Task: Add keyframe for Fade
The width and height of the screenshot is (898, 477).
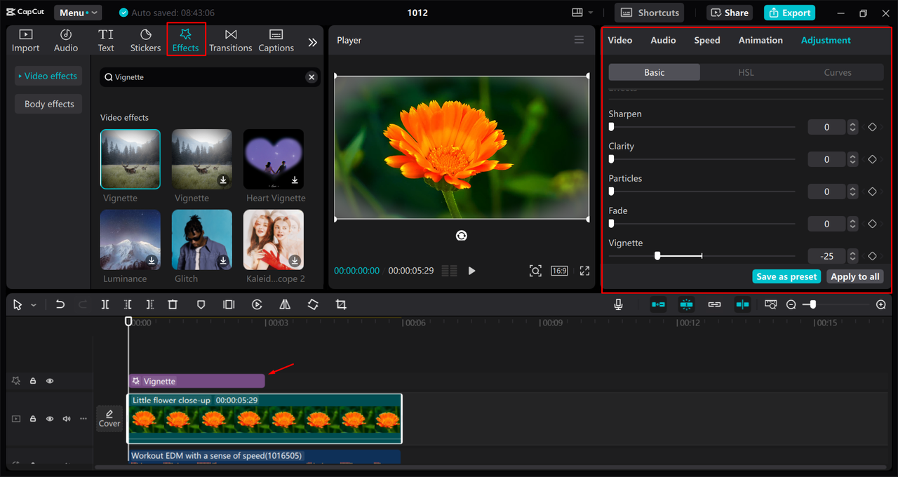Action: 872,224
